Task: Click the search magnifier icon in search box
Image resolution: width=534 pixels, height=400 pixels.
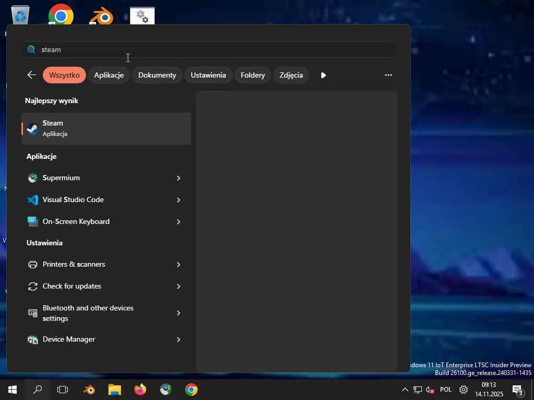Action: click(31, 49)
